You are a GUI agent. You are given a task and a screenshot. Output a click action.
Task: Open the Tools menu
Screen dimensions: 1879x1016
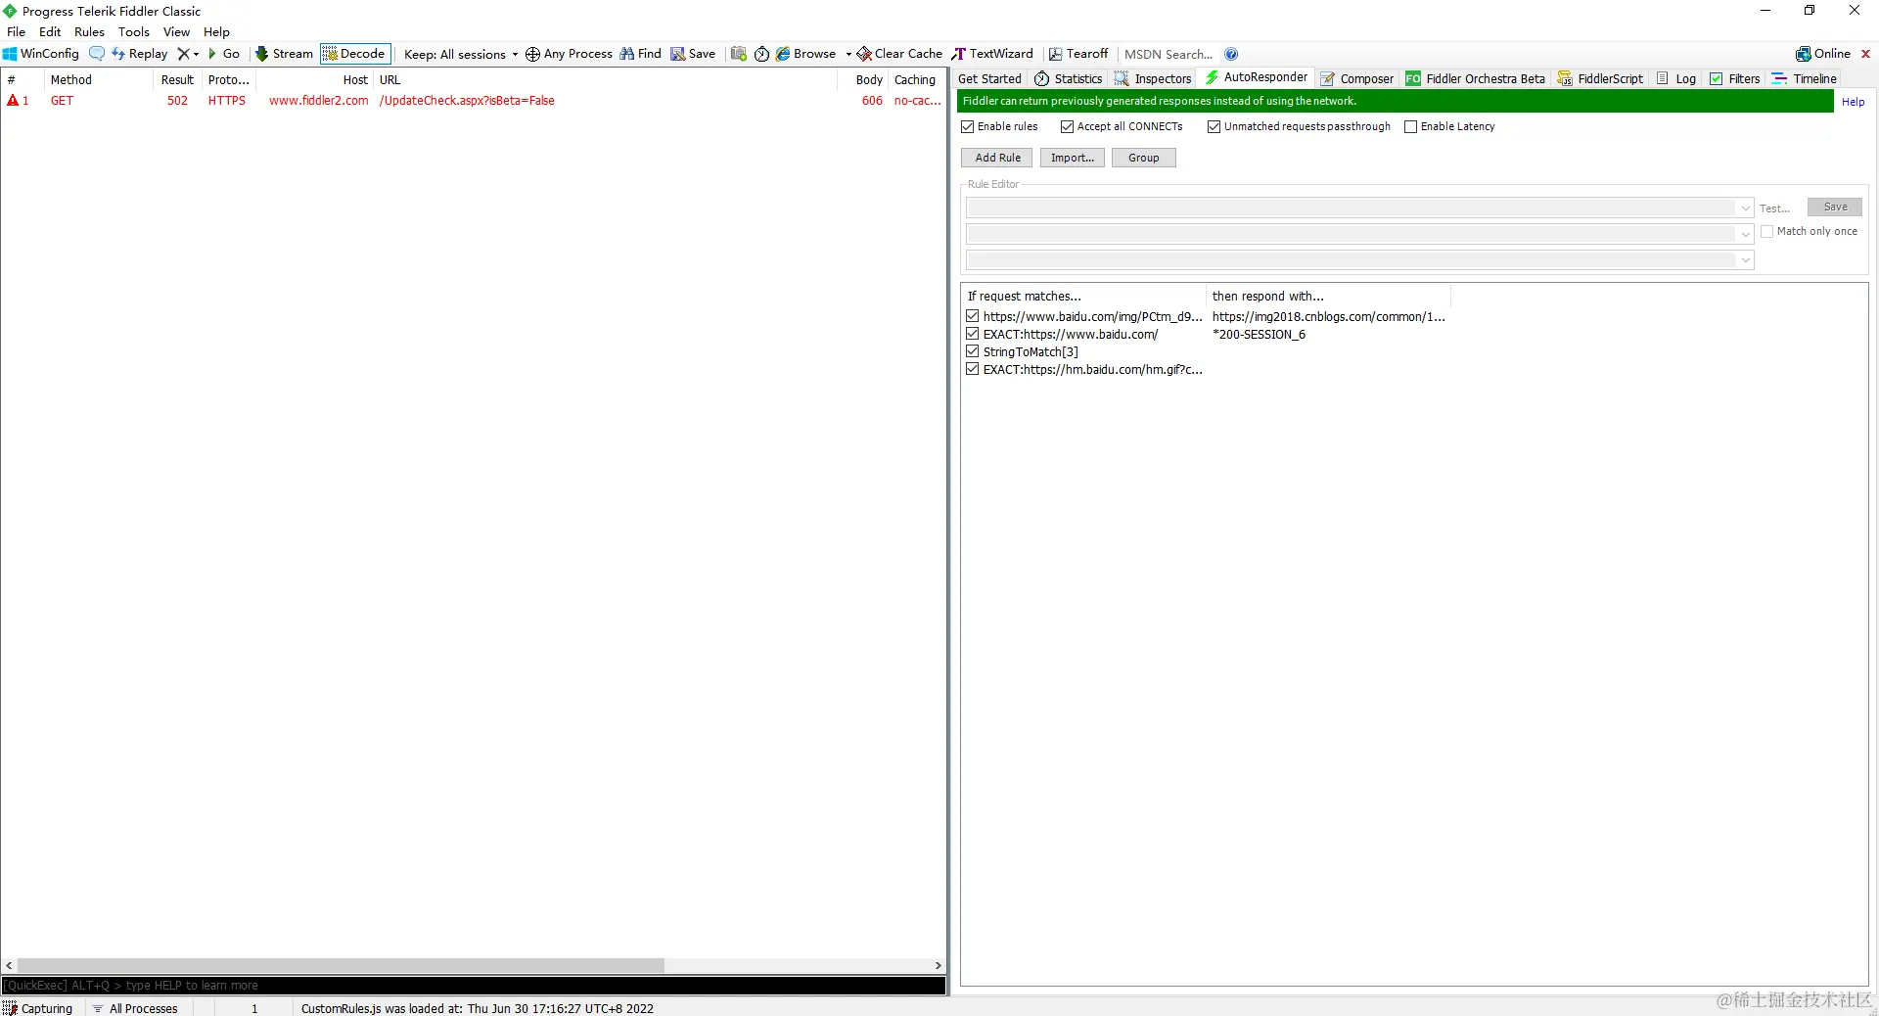coord(134,31)
